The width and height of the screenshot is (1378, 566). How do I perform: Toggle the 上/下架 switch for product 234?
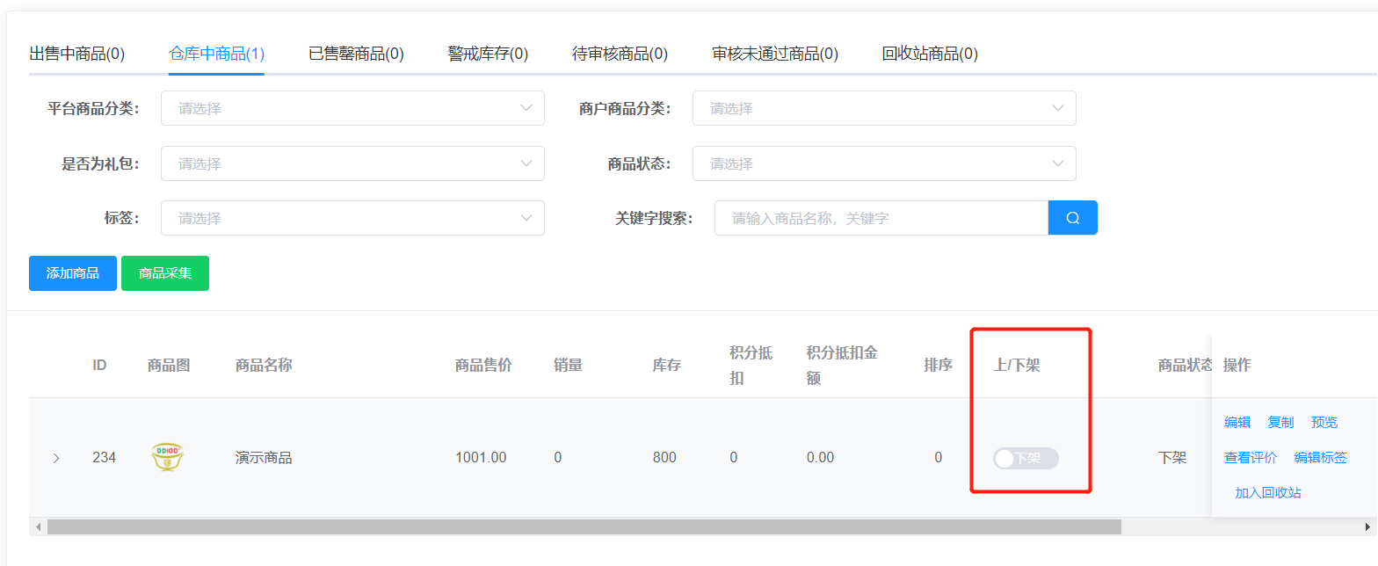coord(1025,458)
